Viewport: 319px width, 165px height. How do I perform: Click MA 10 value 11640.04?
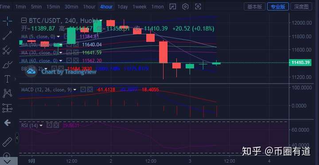coord(92,45)
